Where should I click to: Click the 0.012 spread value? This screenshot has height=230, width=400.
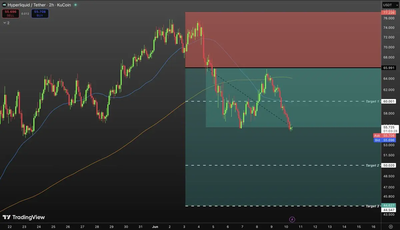pyautogui.click(x=25, y=14)
